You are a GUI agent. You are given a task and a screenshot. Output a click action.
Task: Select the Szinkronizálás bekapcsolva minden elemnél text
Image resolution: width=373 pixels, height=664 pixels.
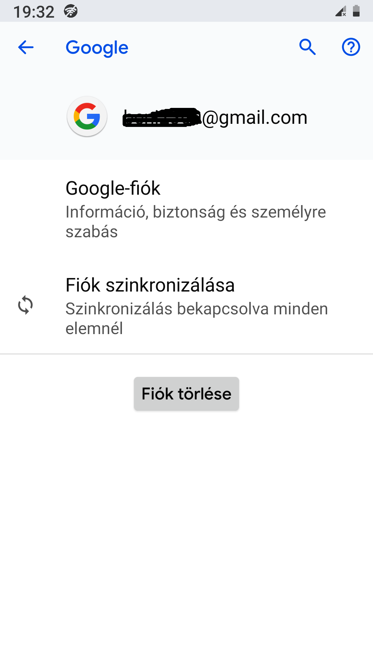coord(197,319)
